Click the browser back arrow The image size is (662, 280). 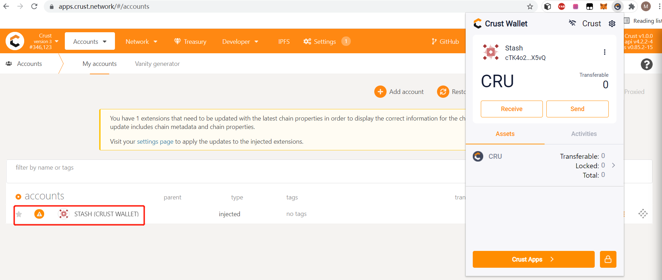coord(6,6)
